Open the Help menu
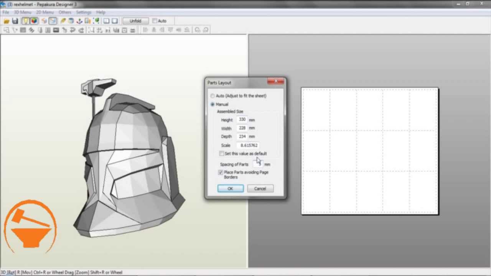The width and height of the screenshot is (491, 276). pyautogui.click(x=101, y=12)
